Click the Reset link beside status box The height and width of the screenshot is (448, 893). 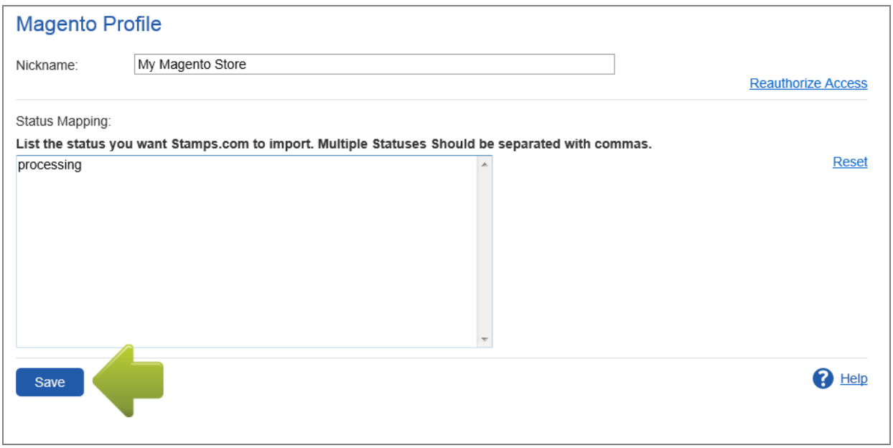click(850, 162)
